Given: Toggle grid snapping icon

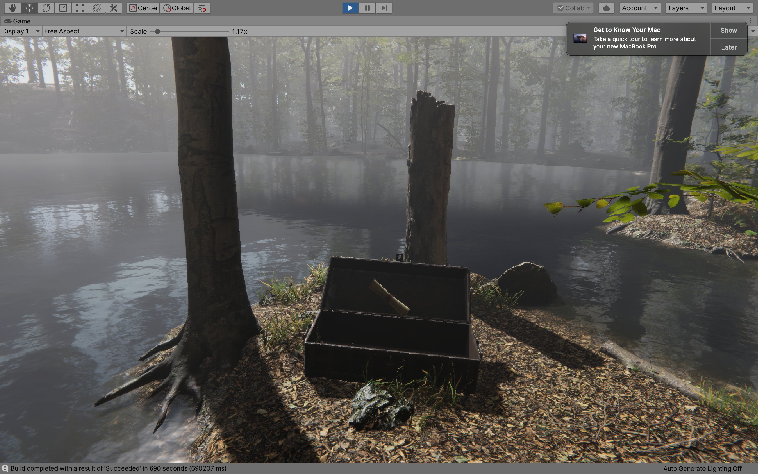Looking at the screenshot, I should pyautogui.click(x=202, y=8).
